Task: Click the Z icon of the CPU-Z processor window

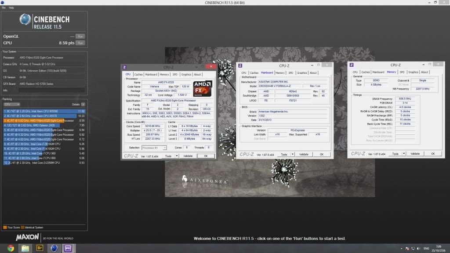Action: 124,67
